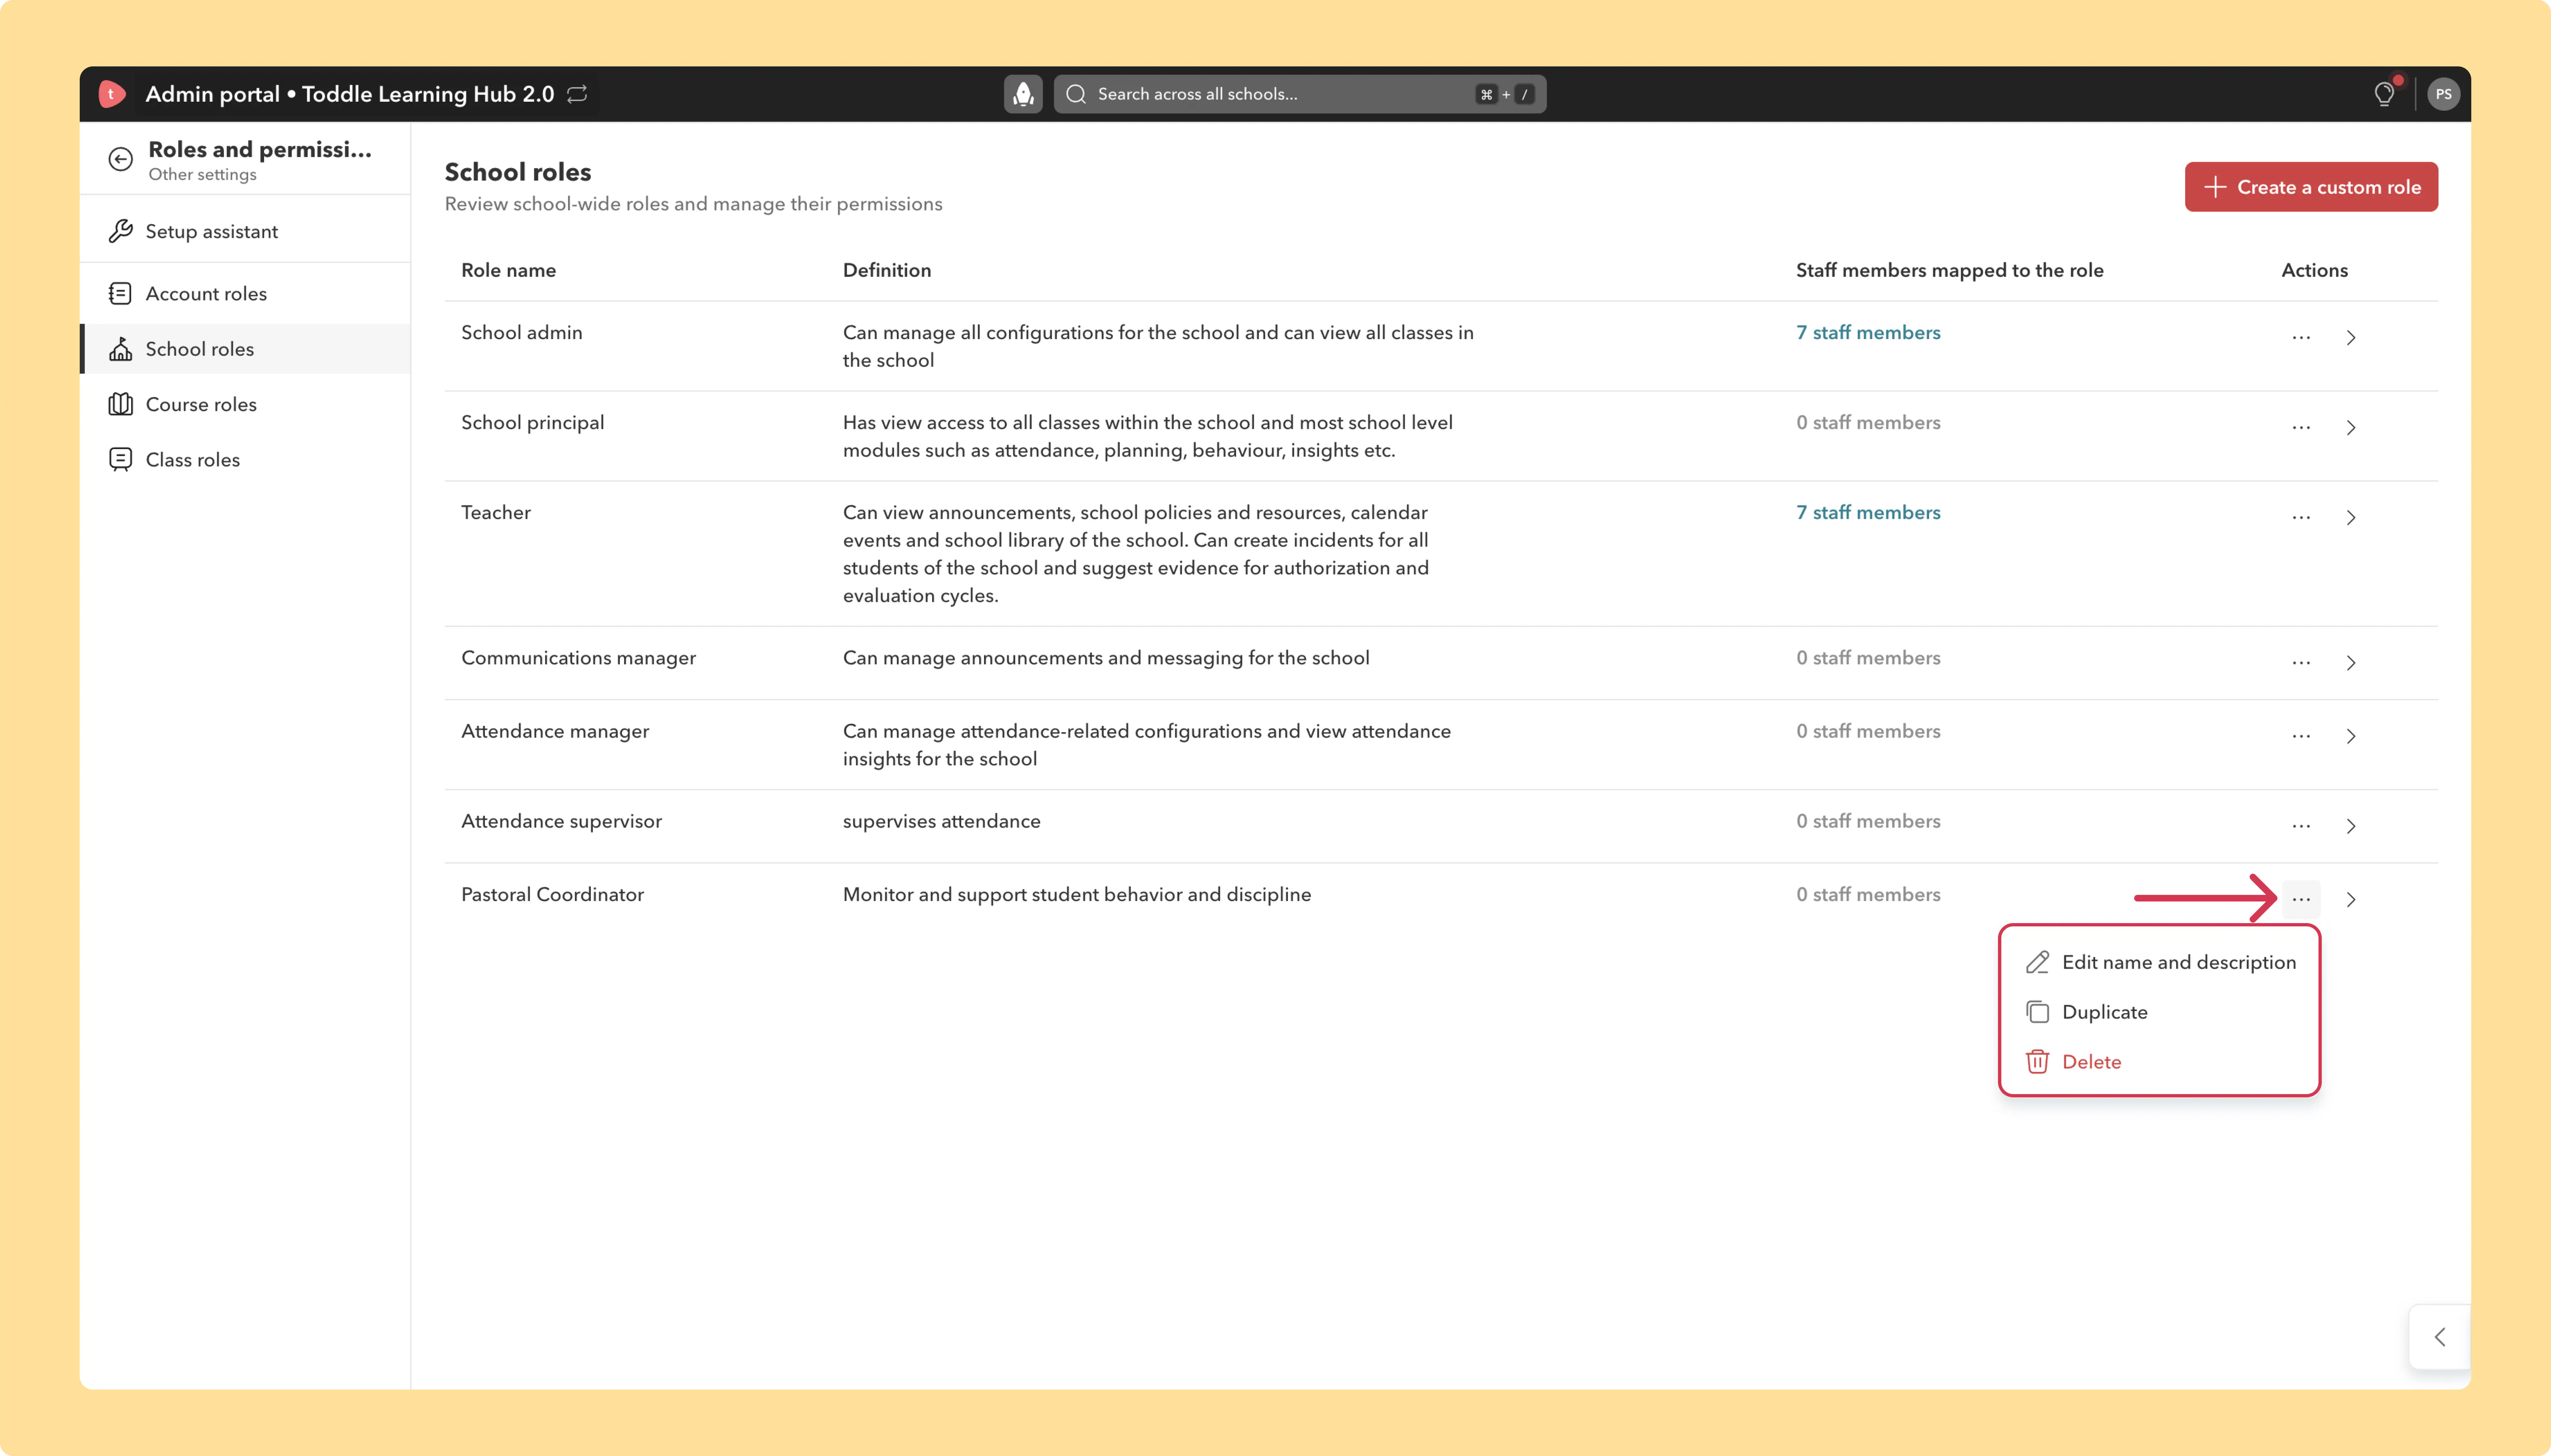Click the Setup assistant wrench icon
2551x1456 pixels.
120,231
